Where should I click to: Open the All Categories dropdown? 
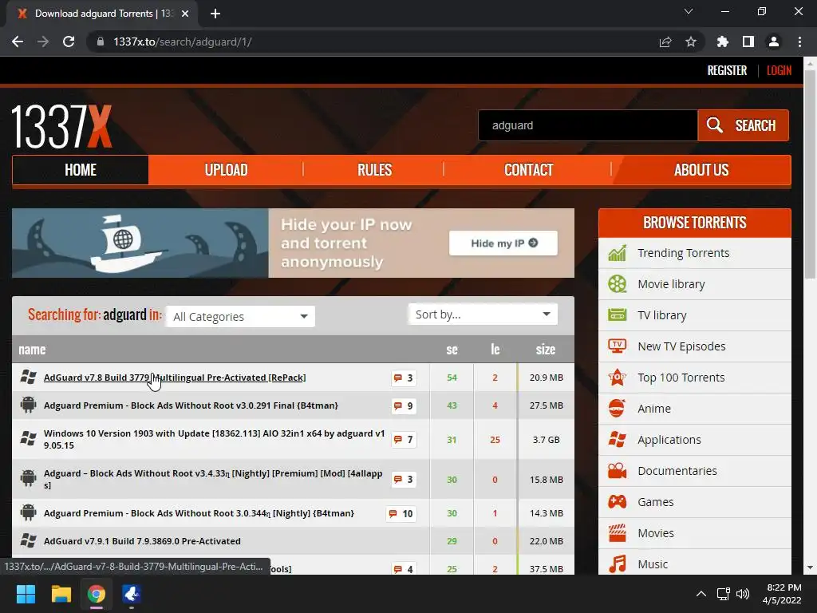pos(240,316)
